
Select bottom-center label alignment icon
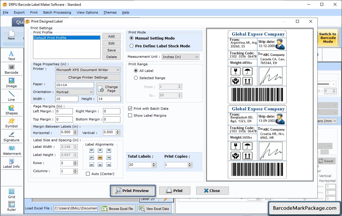pos(100,165)
